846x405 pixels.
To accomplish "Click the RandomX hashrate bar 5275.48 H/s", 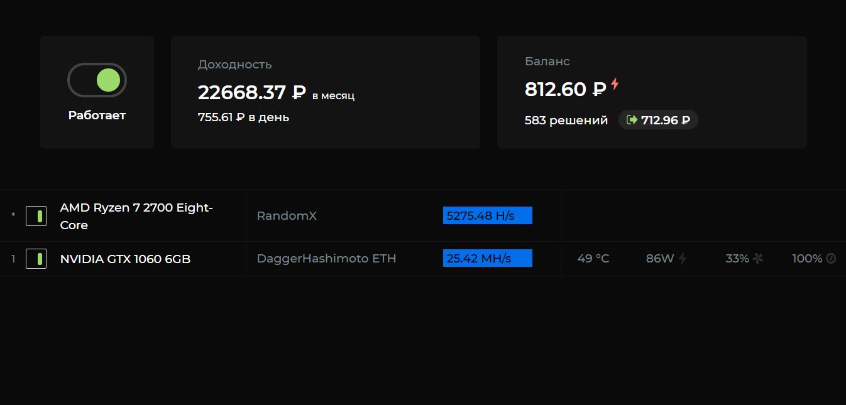I will point(487,215).
